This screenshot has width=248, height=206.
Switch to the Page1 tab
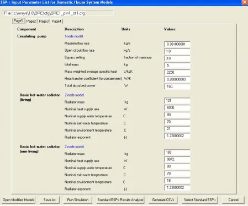(18, 21)
